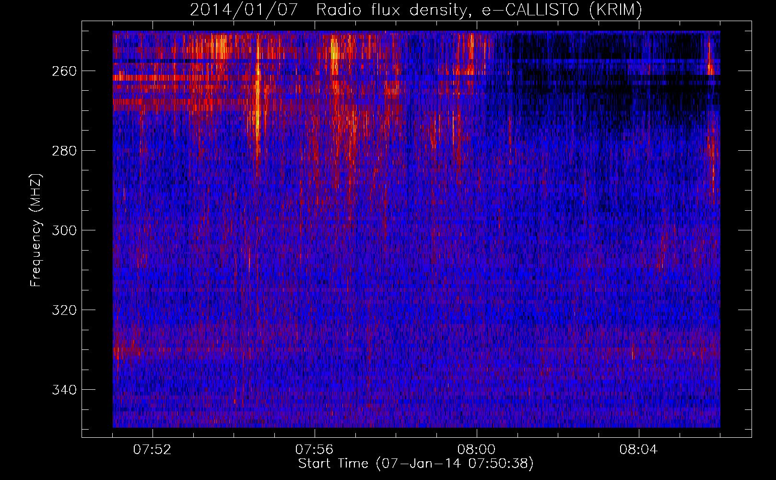Select the 280 frequency tick label
This screenshot has height=480, width=776.
tap(64, 151)
